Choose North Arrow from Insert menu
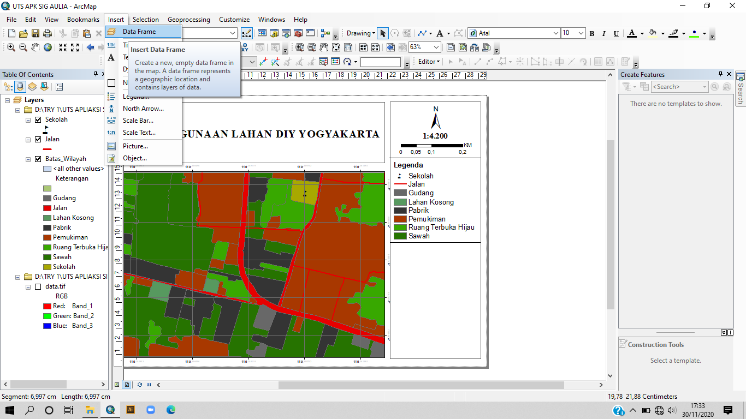The image size is (746, 419). (143, 109)
